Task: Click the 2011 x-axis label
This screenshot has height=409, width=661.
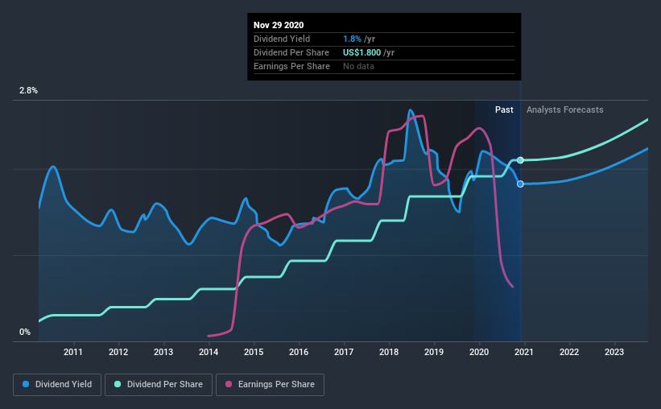Action: [x=73, y=352]
